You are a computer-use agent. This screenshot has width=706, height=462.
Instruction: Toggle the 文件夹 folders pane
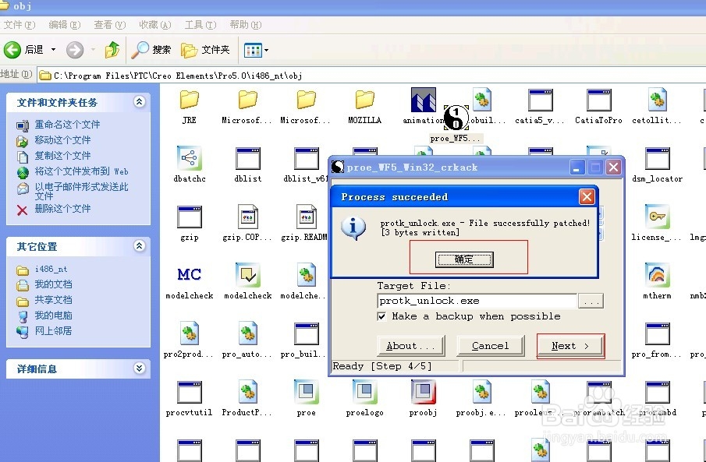coord(205,50)
